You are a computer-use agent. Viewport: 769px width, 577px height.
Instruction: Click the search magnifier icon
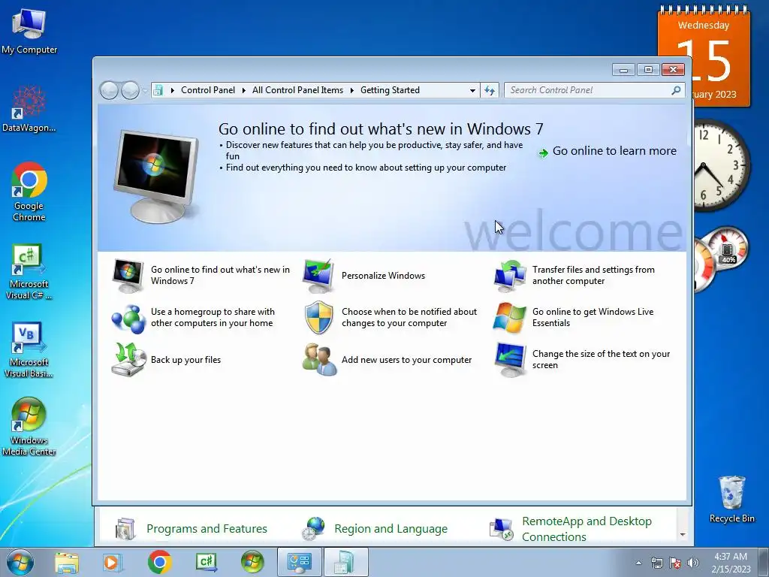coord(676,90)
